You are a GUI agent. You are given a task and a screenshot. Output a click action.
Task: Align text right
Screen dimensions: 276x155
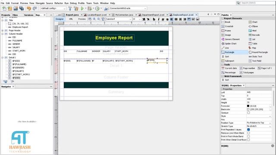(x=185, y=19)
